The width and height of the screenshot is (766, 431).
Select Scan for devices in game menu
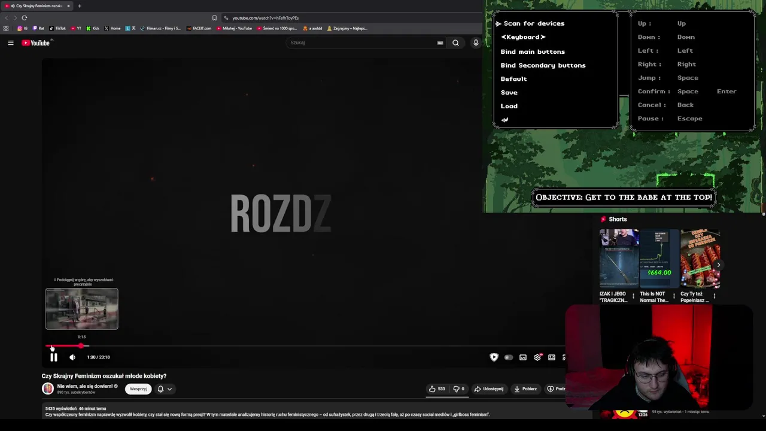[534, 23]
